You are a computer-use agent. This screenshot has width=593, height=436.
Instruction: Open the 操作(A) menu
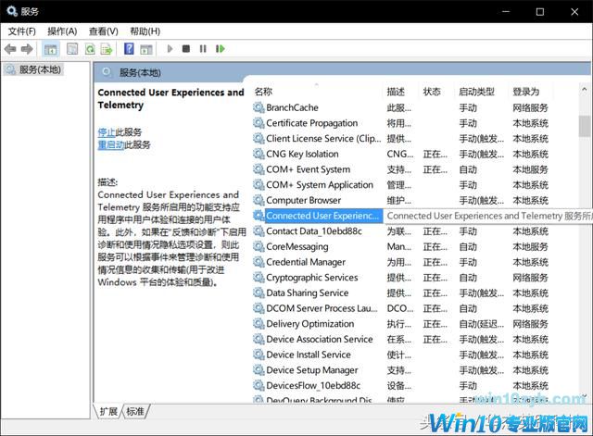click(62, 31)
